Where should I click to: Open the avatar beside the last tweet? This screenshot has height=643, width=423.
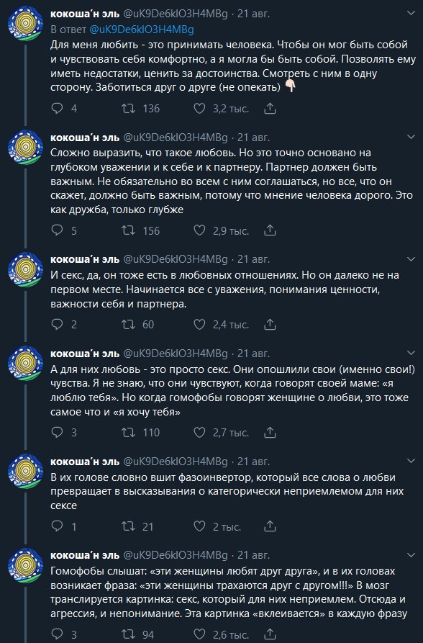pos(25,565)
